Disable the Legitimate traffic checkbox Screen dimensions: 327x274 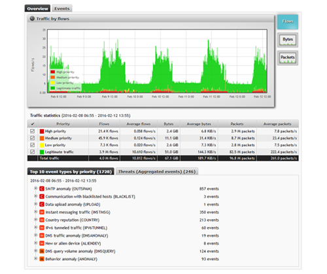pos(33,152)
